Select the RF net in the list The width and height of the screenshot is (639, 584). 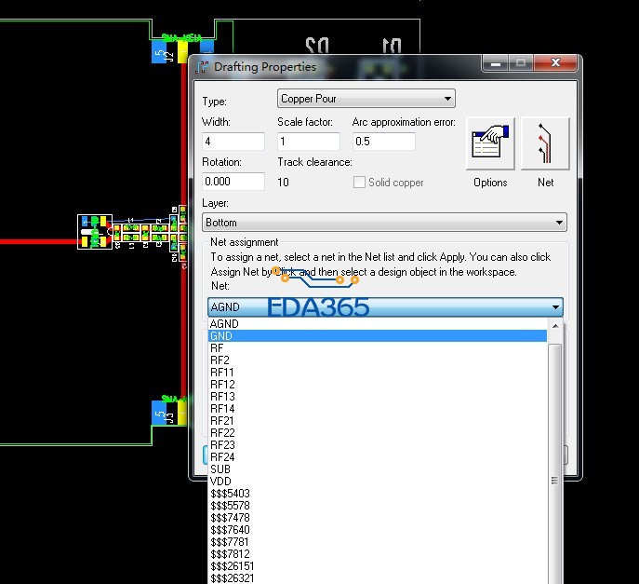click(x=378, y=348)
